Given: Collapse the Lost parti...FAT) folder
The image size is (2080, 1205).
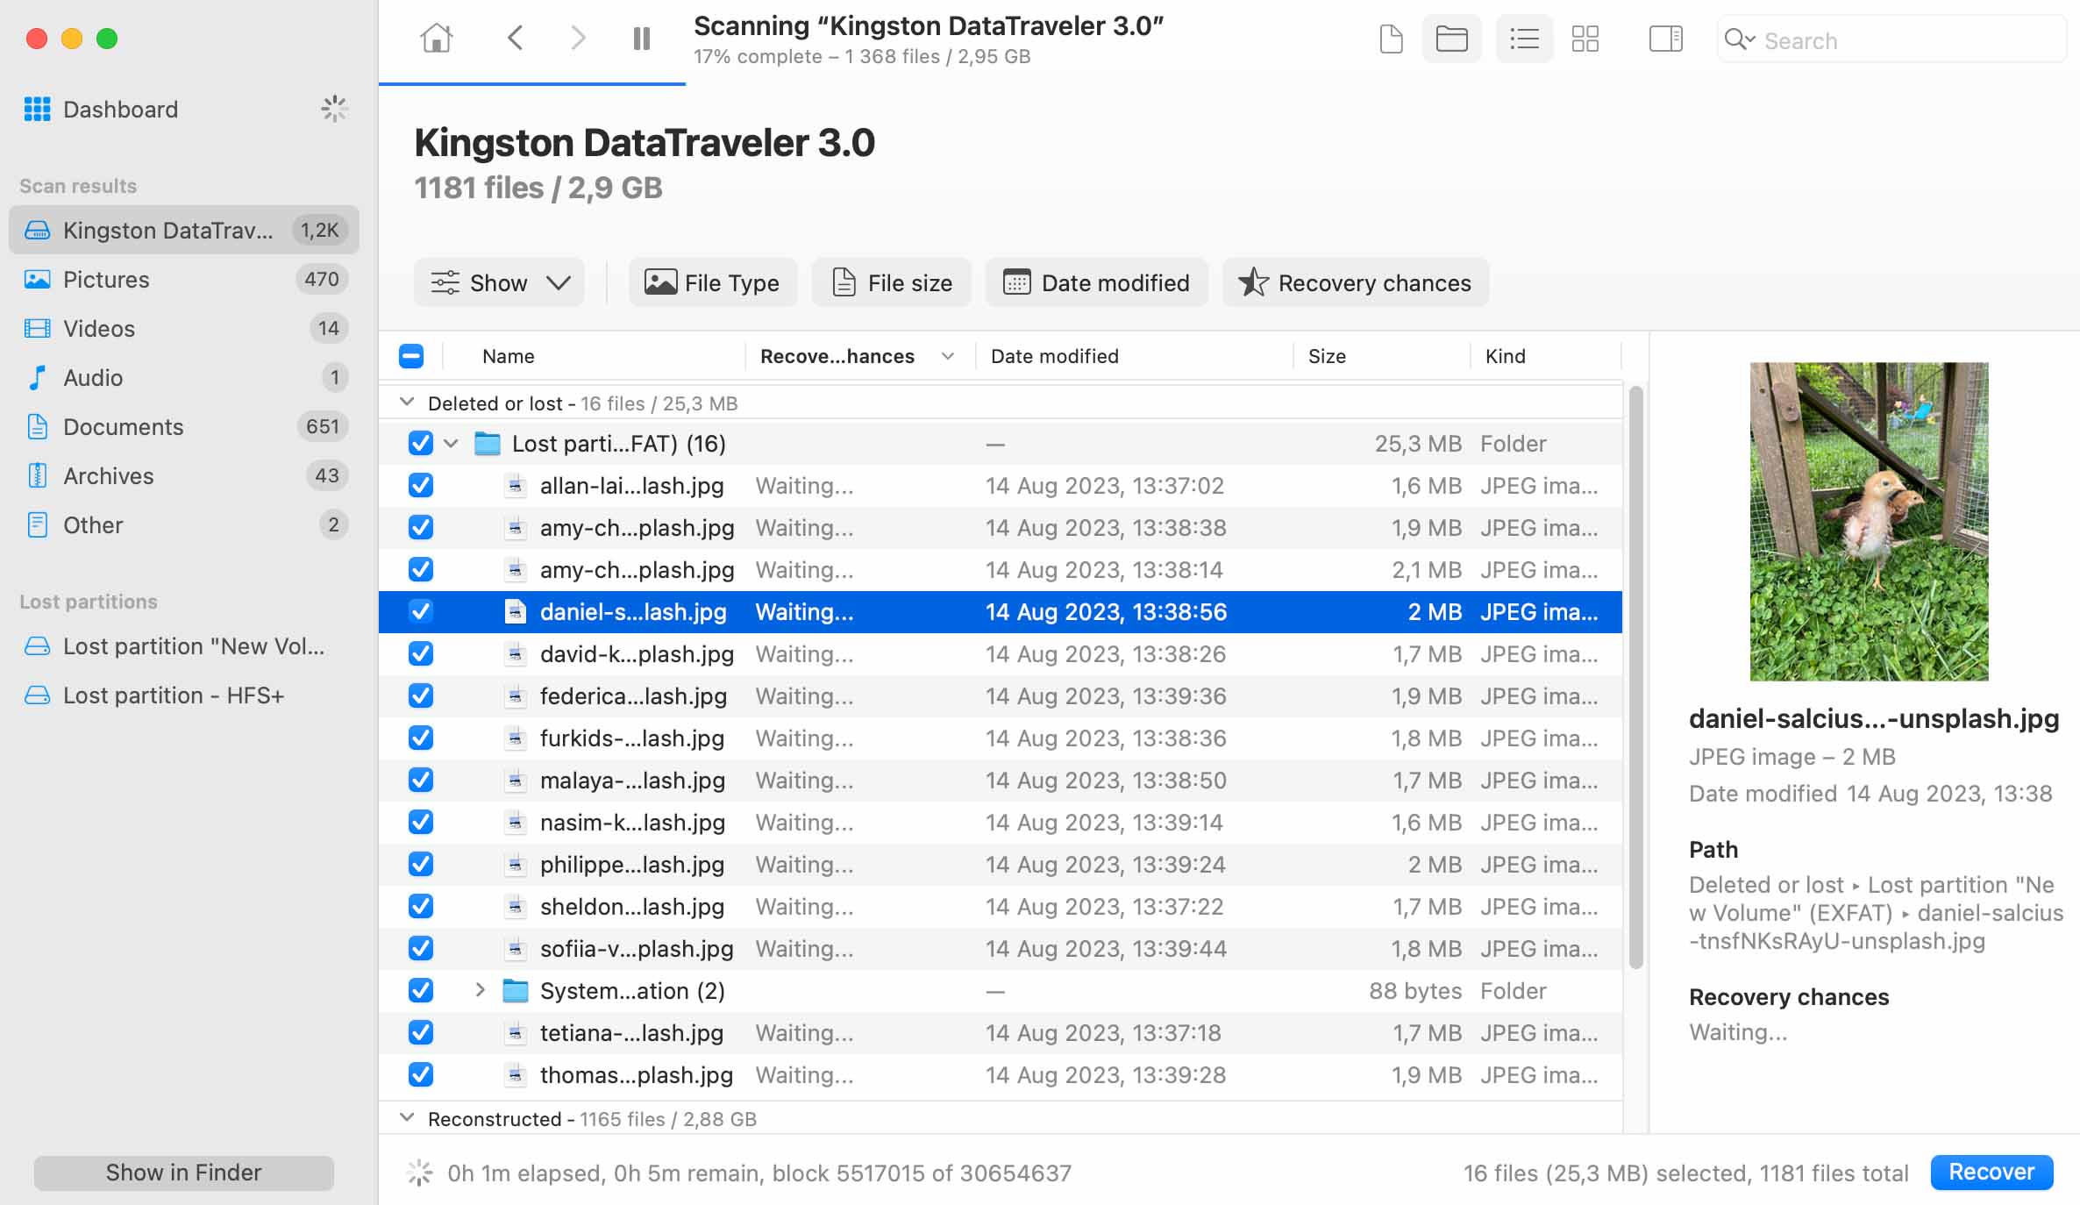Looking at the screenshot, I should point(451,443).
